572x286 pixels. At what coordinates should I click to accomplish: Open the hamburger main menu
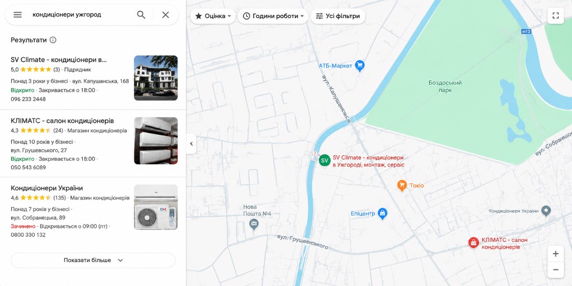click(17, 15)
